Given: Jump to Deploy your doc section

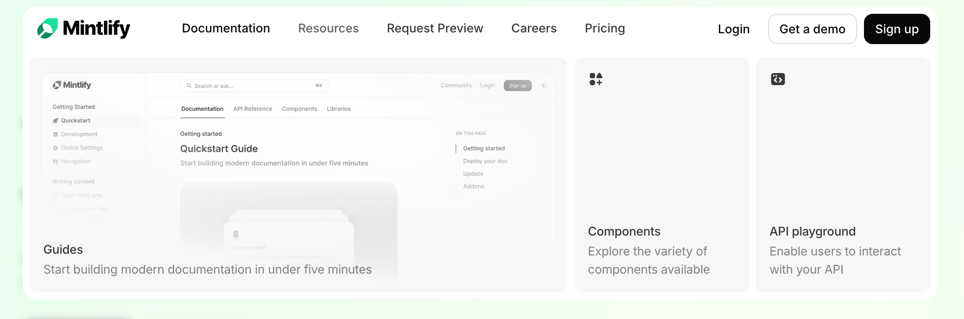Looking at the screenshot, I should [x=485, y=161].
